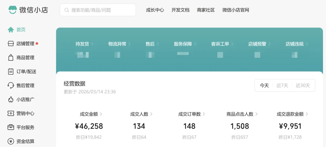
Task: Click the coupon icon for 营销中心
Action: coord(11,113)
